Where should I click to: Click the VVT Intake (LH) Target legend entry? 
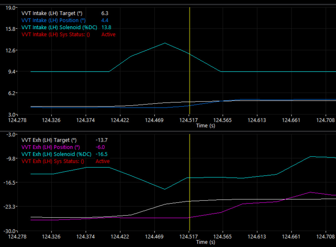tap(52, 13)
